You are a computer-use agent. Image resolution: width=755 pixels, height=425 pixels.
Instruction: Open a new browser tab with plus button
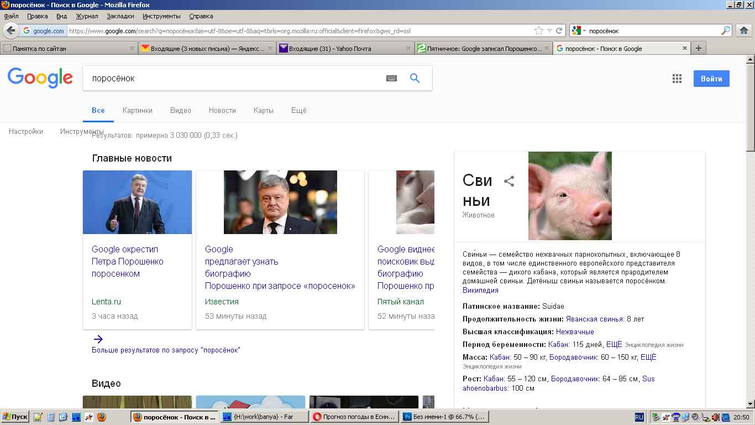point(699,48)
